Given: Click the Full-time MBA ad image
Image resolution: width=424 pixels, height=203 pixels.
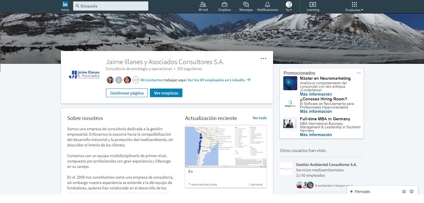Looking at the screenshot, I should (x=290, y=124).
